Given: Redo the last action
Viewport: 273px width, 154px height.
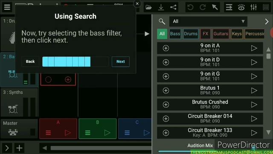Looking at the screenshot, I should (203, 7).
